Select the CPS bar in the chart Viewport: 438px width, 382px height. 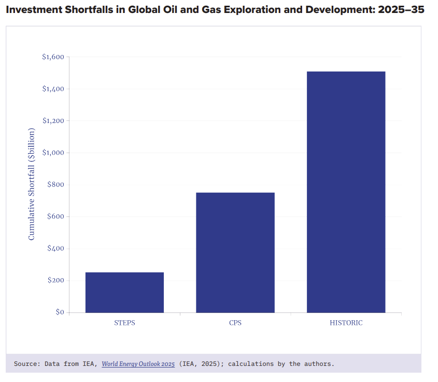[235, 252]
